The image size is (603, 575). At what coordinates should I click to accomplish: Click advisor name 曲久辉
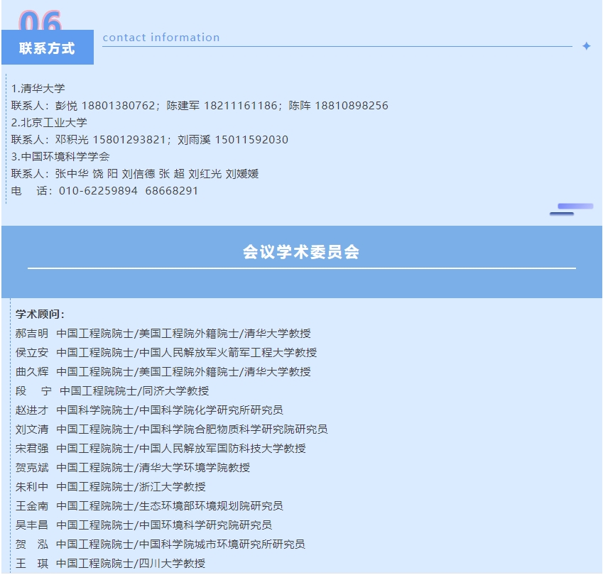pyautogui.click(x=32, y=372)
